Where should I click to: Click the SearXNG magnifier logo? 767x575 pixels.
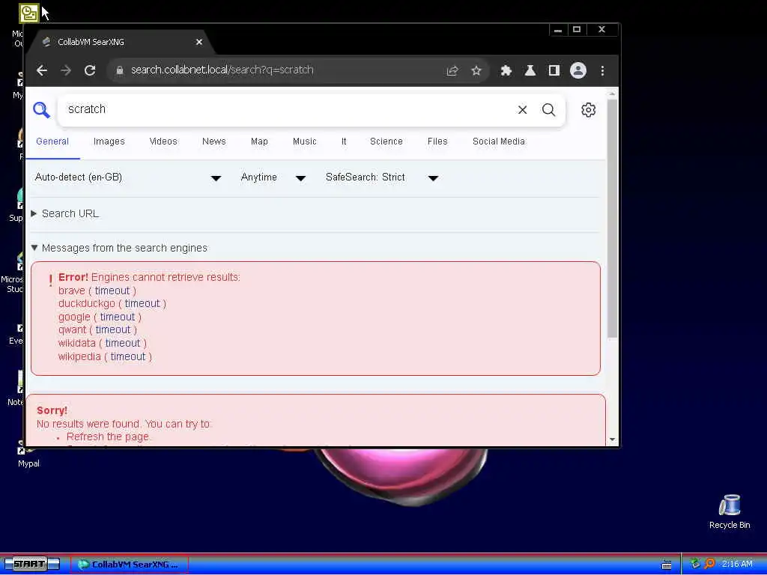click(x=42, y=110)
